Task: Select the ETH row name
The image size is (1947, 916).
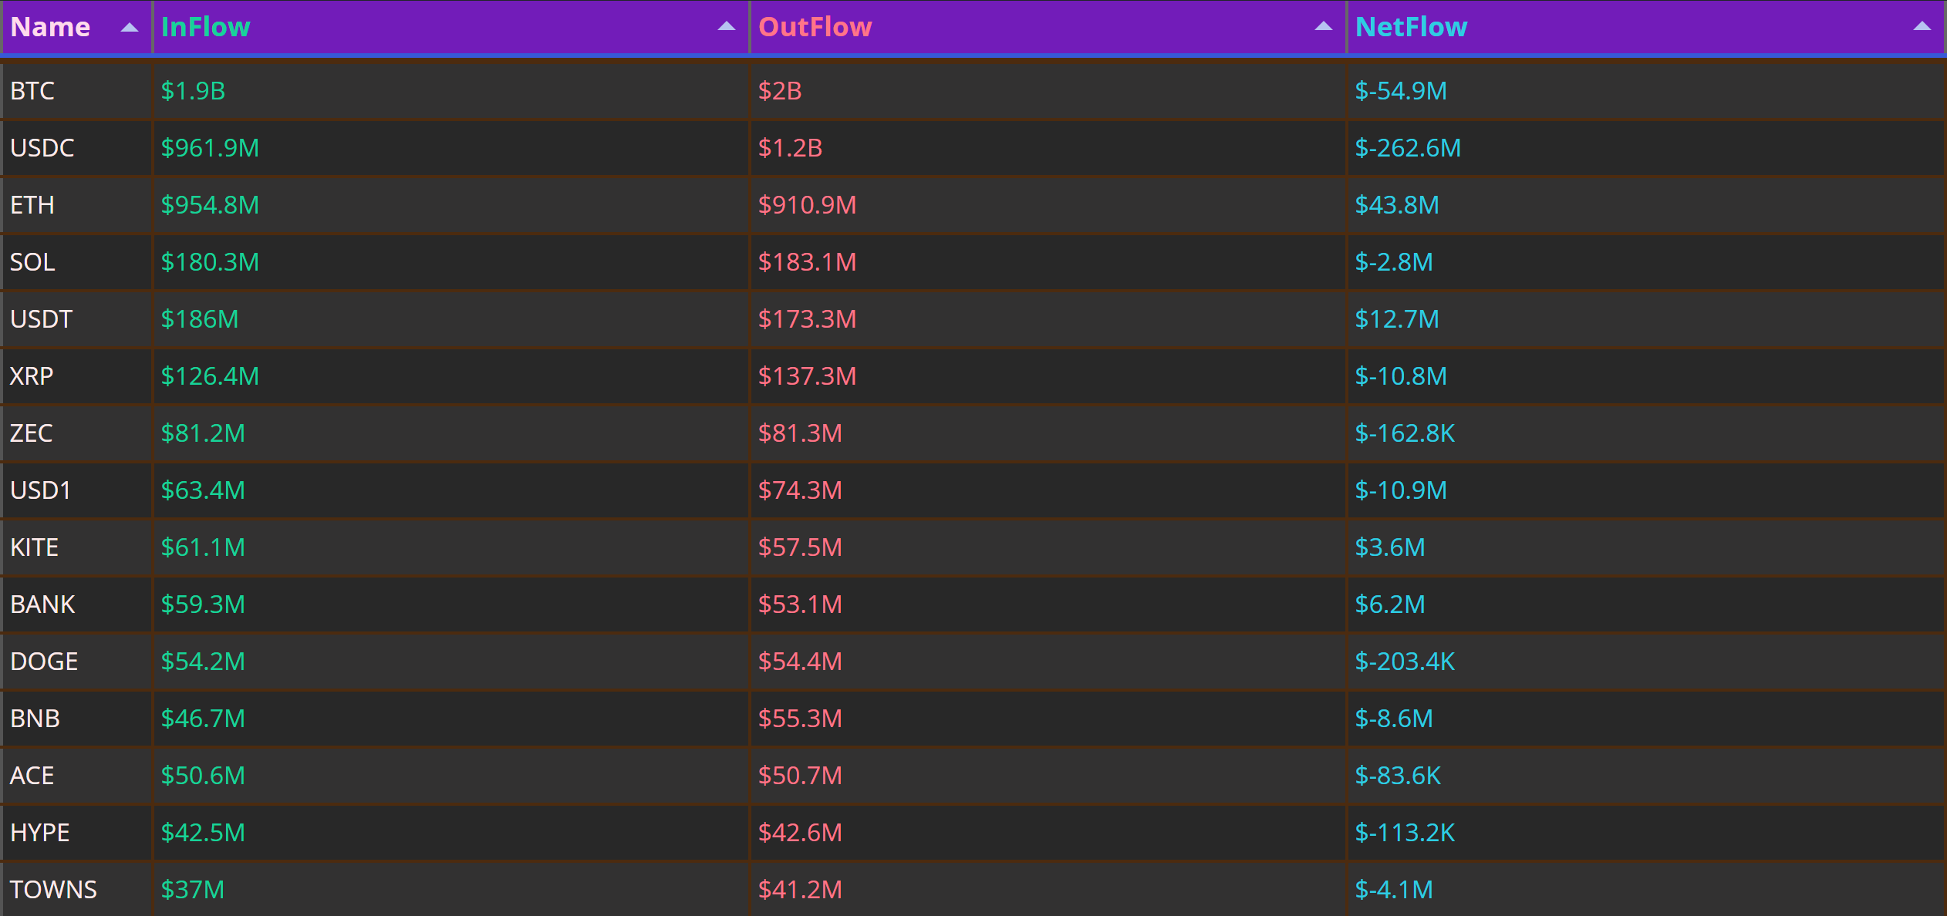Action: (x=32, y=205)
